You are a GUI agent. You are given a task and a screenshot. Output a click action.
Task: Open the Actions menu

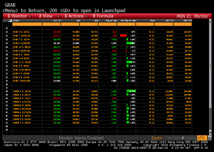pos(74,16)
